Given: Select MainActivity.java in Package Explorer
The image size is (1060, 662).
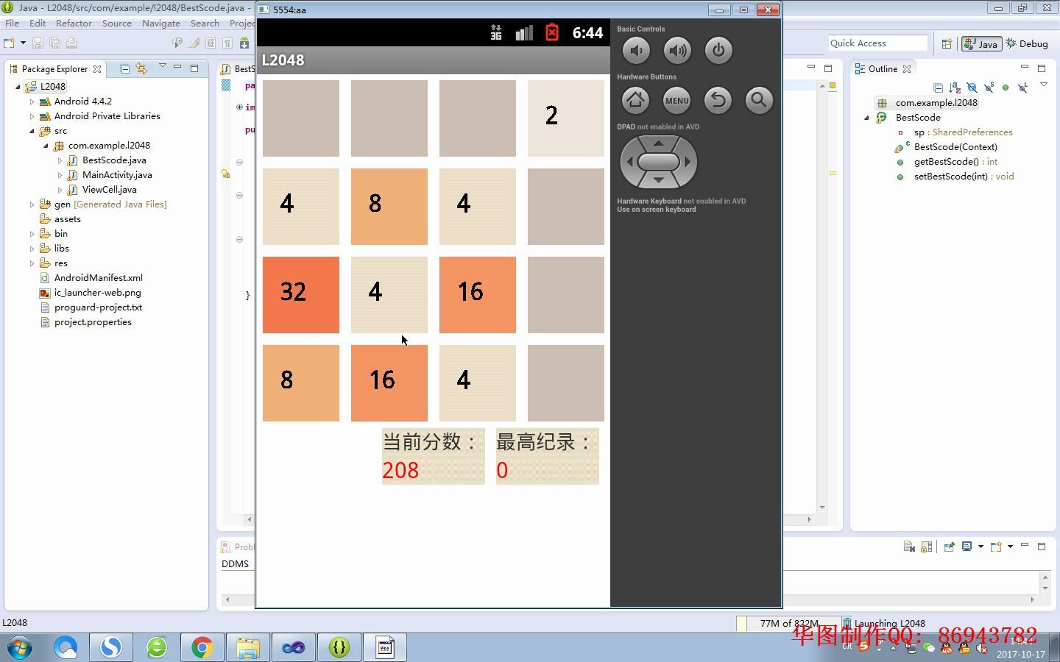Looking at the screenshot, I should [x=117, y=175].
